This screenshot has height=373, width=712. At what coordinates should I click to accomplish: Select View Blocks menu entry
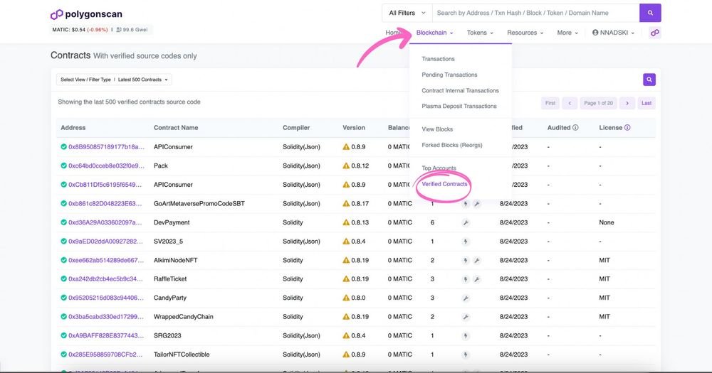tap(437, 129)
